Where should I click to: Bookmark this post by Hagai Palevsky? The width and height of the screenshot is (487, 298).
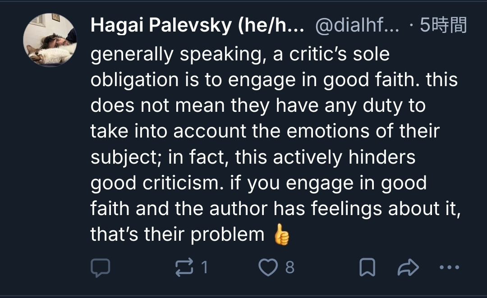pyautogui.click(x=367, y=268)
